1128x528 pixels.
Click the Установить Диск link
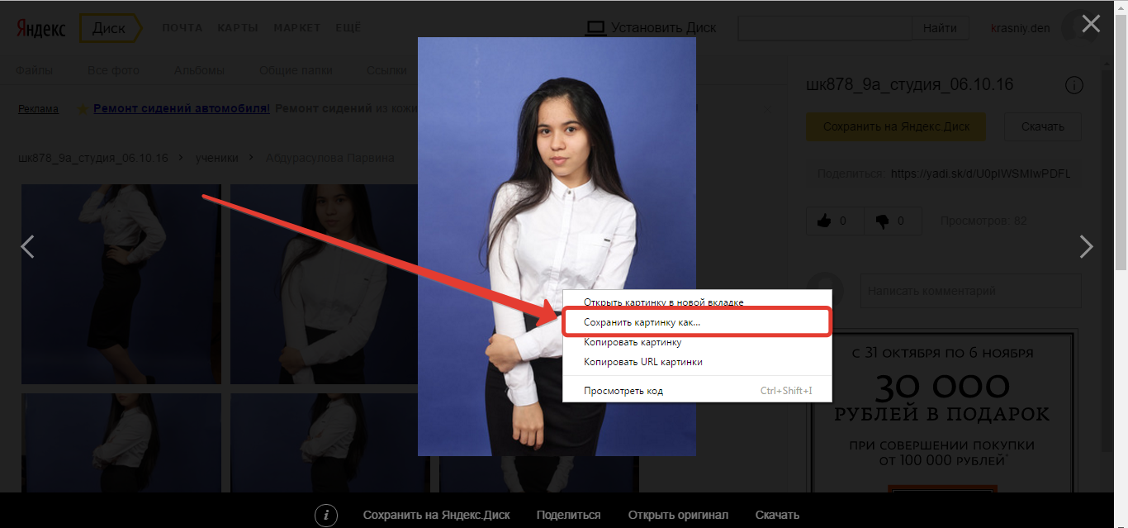(x=663, y=28)
